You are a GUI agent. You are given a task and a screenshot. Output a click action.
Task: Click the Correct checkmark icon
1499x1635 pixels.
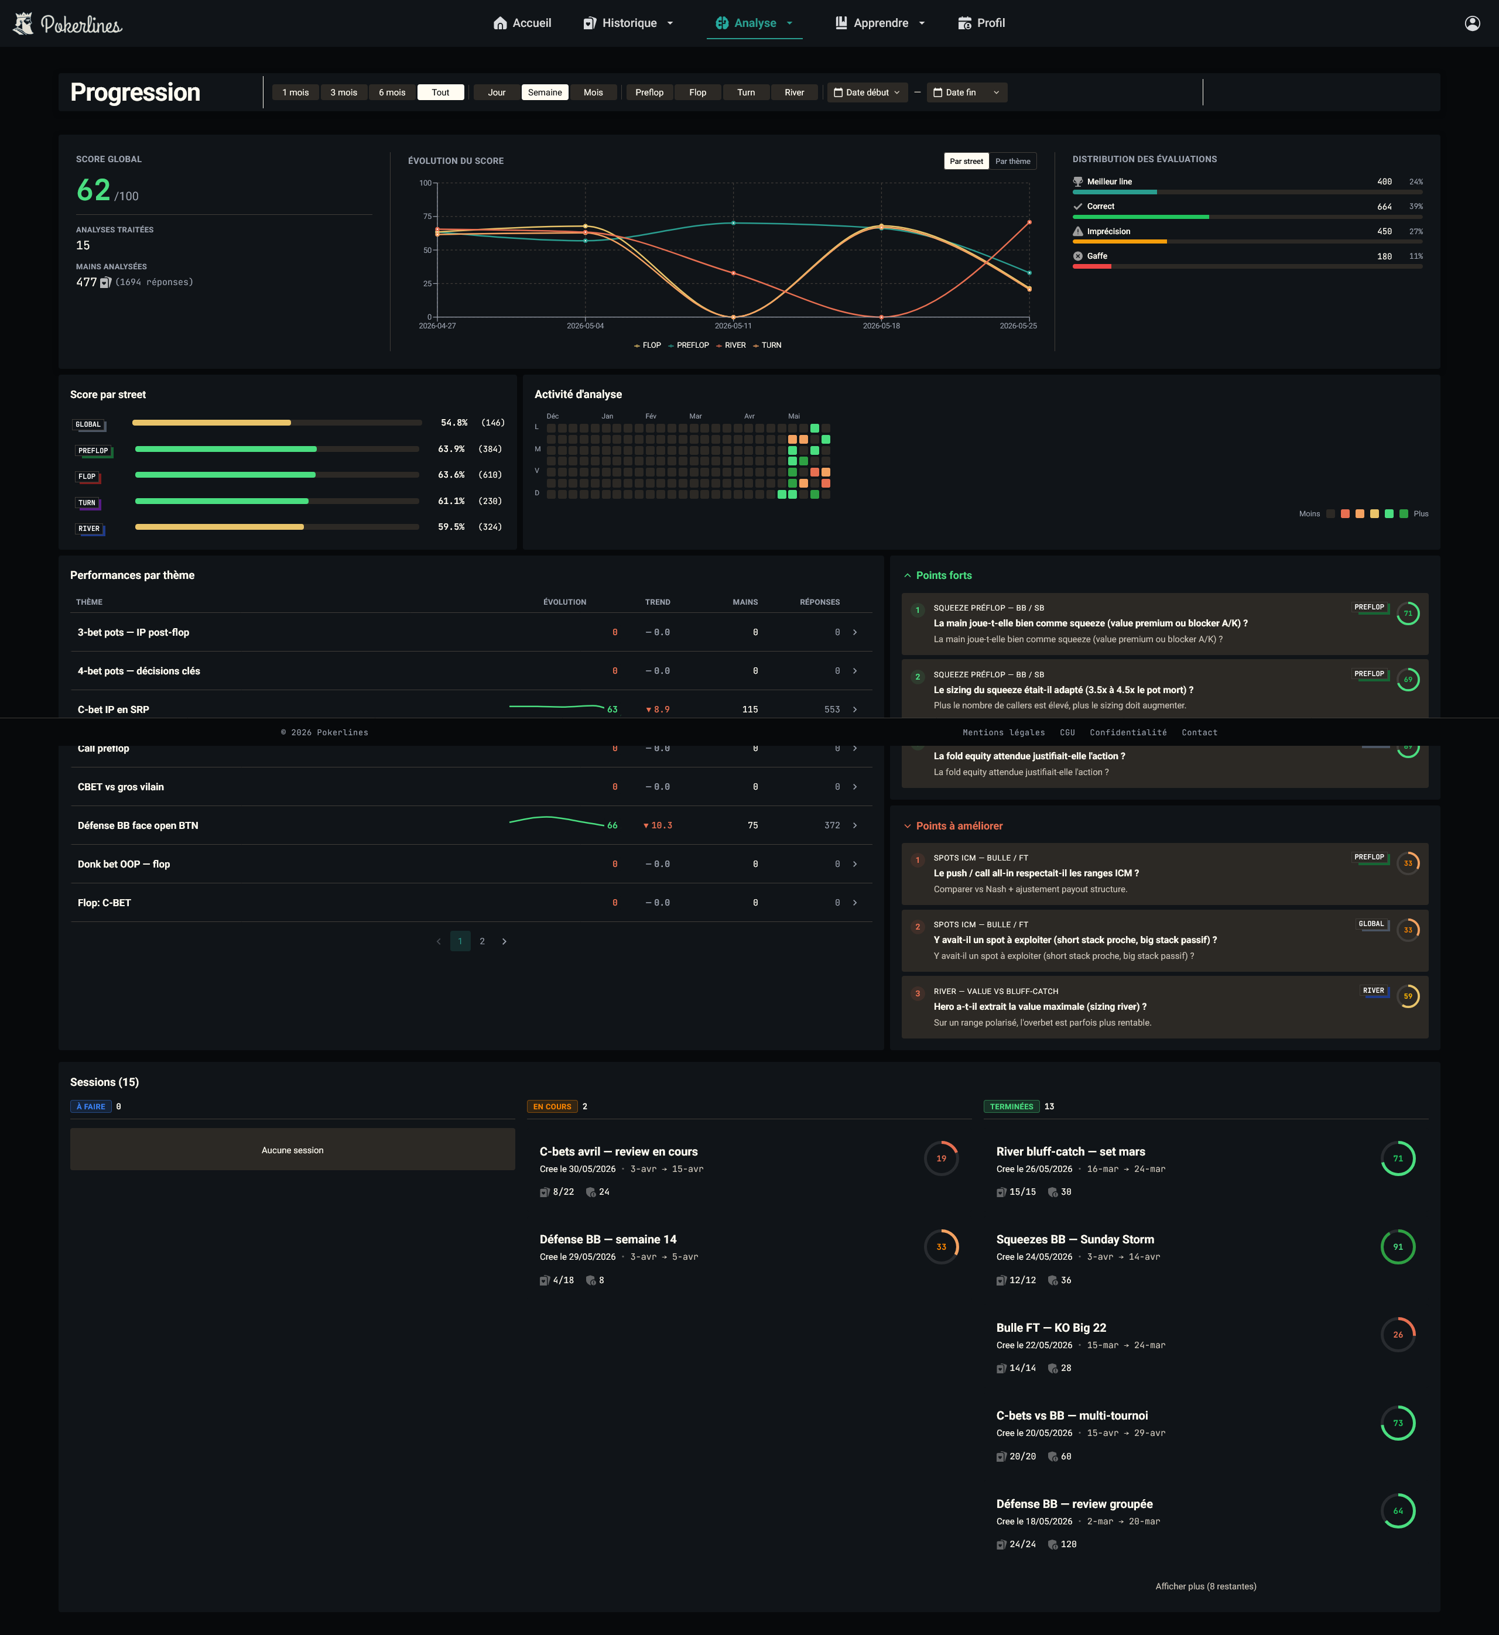(x=1078, y=207)
